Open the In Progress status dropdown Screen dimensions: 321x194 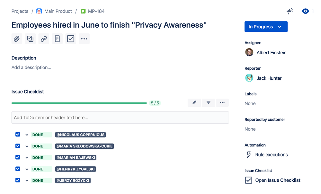tap(266, 27)
